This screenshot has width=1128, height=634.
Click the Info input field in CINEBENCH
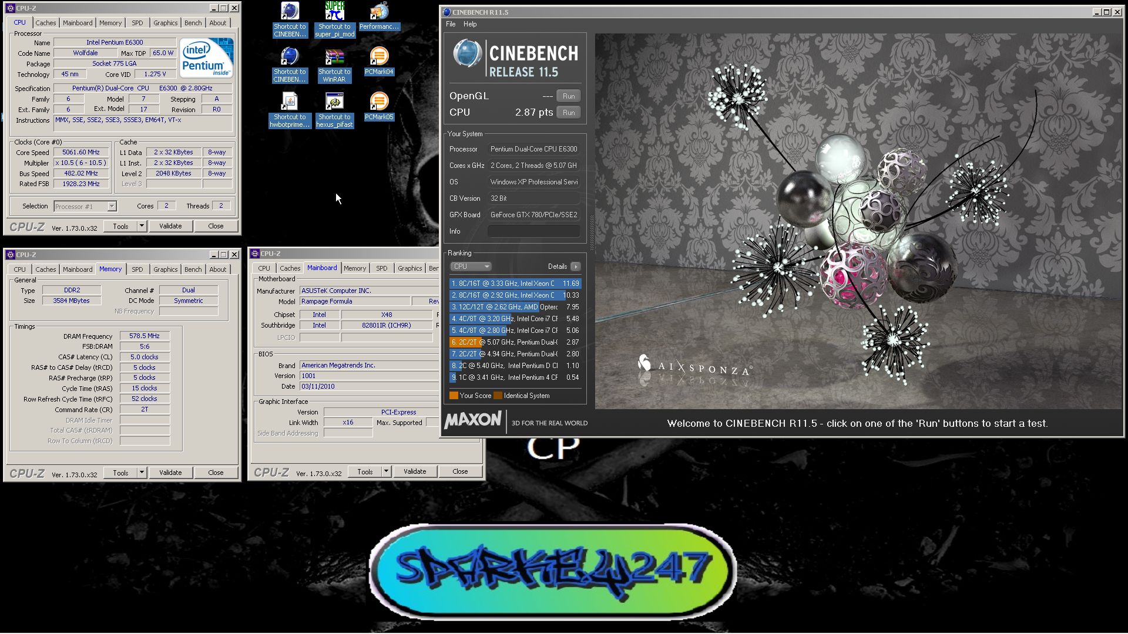click(x=533, y=231)
